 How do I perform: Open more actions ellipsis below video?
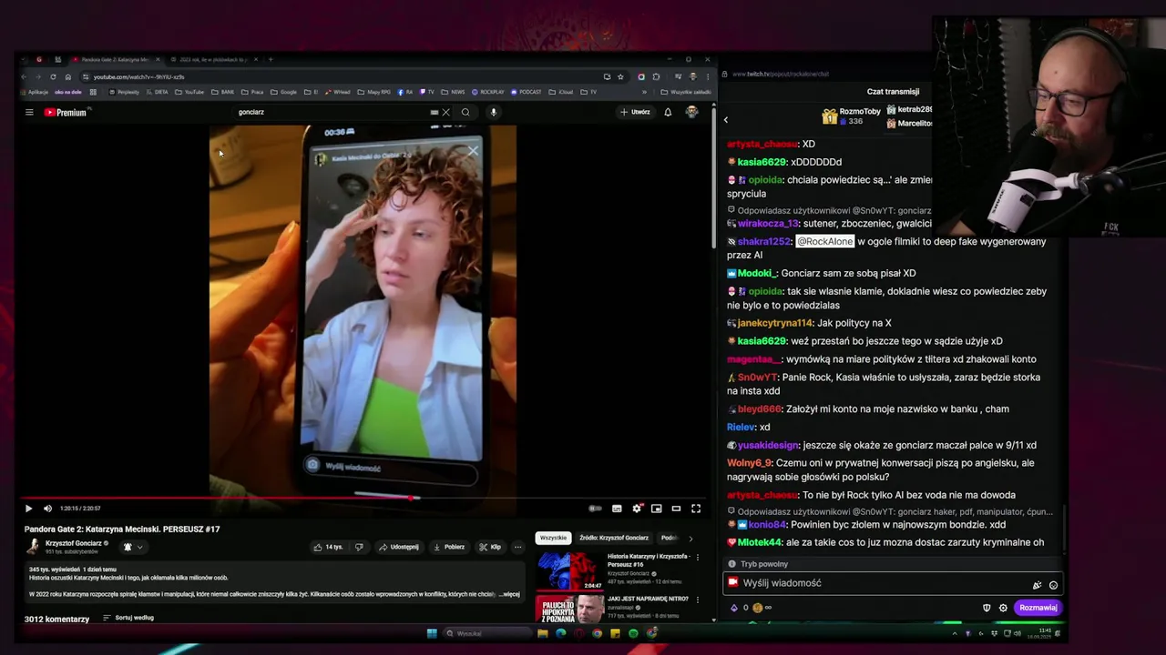pos(517,547)
